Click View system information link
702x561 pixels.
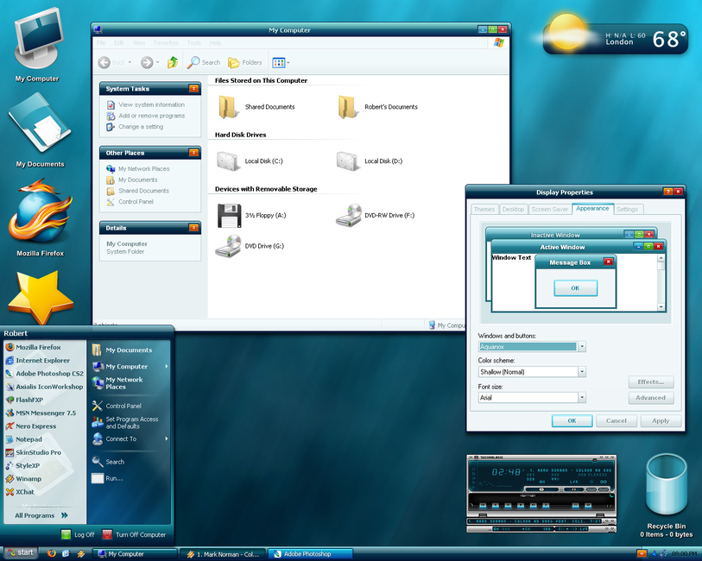pyautogui.click(x=146, y=104)
